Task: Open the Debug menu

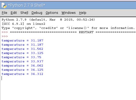Action: 37,13
